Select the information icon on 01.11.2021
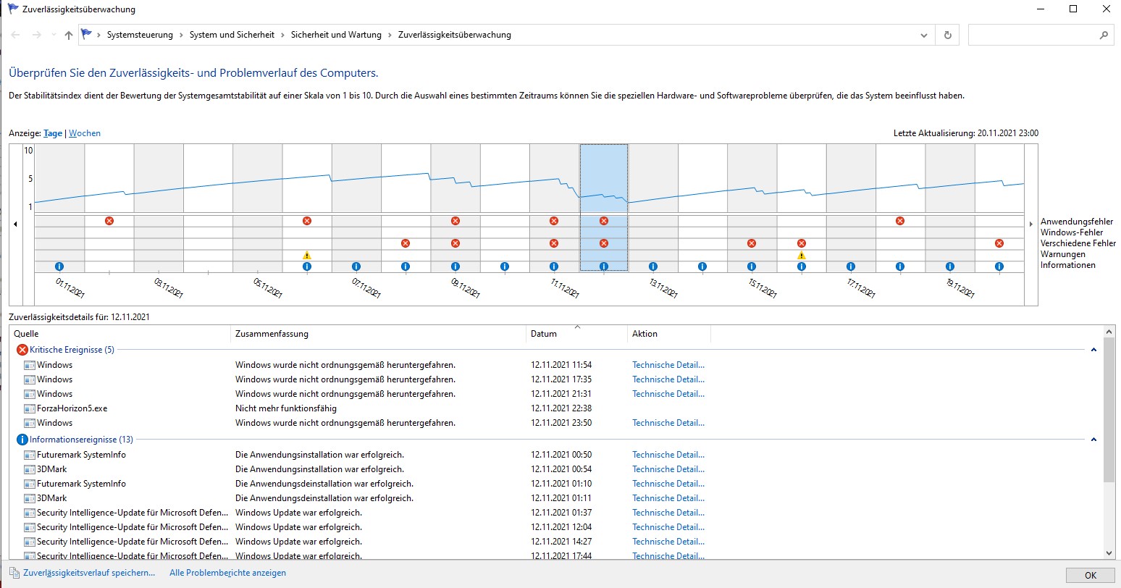The image size is (1121, 588). [x=59, y=266]
